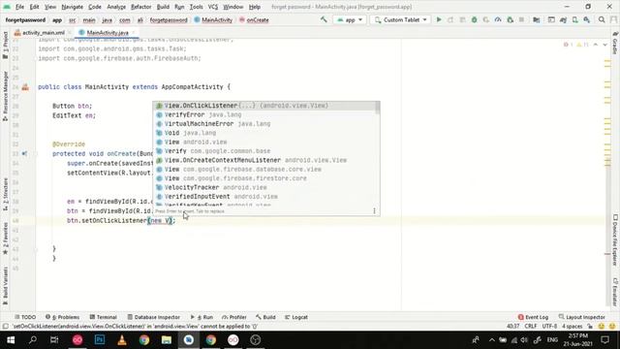Open the Event Log panel
The width and height of the screenshot is (620, 349).
pyautogui.click(x=533, y=317)
